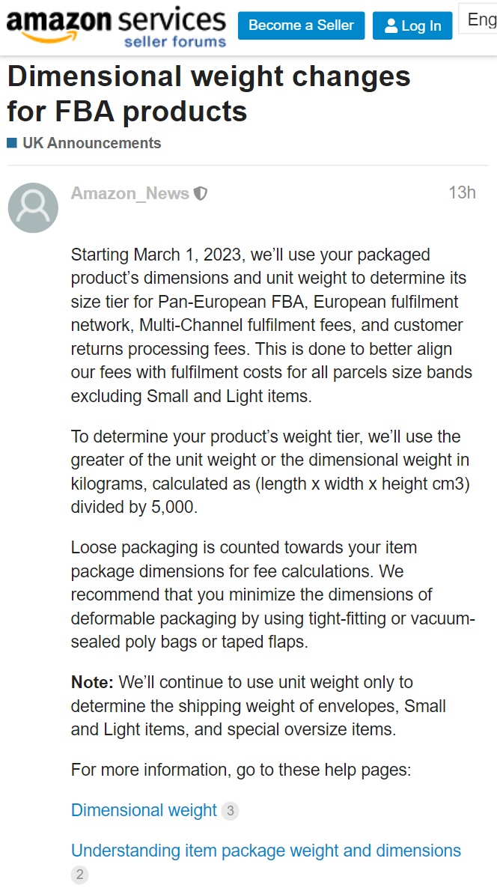The width and height of the screenshot is (497, 891).
Task: Open the Dimensional weight help page link
Action: point(142,810)
